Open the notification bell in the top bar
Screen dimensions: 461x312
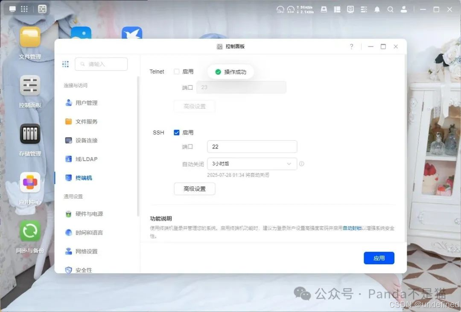[377, 9]
